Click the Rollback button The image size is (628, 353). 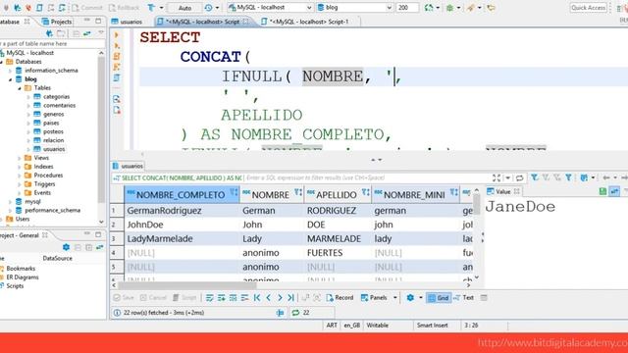[x=124, y=8]
